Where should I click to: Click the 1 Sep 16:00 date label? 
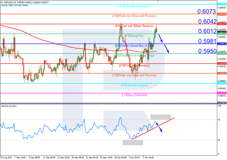click(20, 158)
